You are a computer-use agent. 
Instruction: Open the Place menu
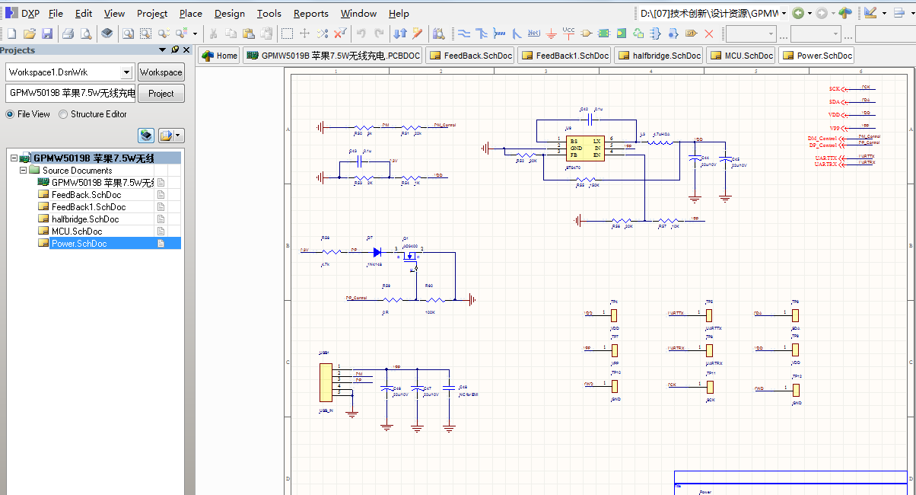190,13
